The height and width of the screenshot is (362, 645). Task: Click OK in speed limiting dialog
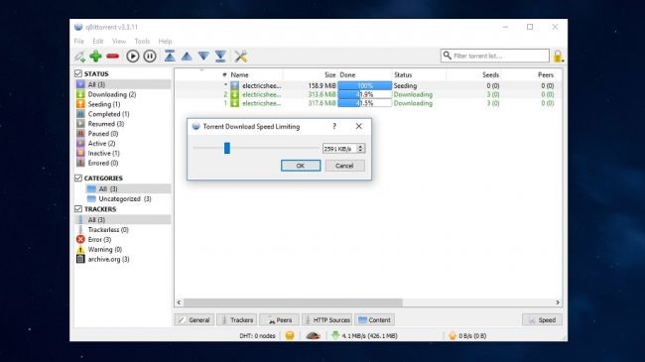tap(301, 166)
